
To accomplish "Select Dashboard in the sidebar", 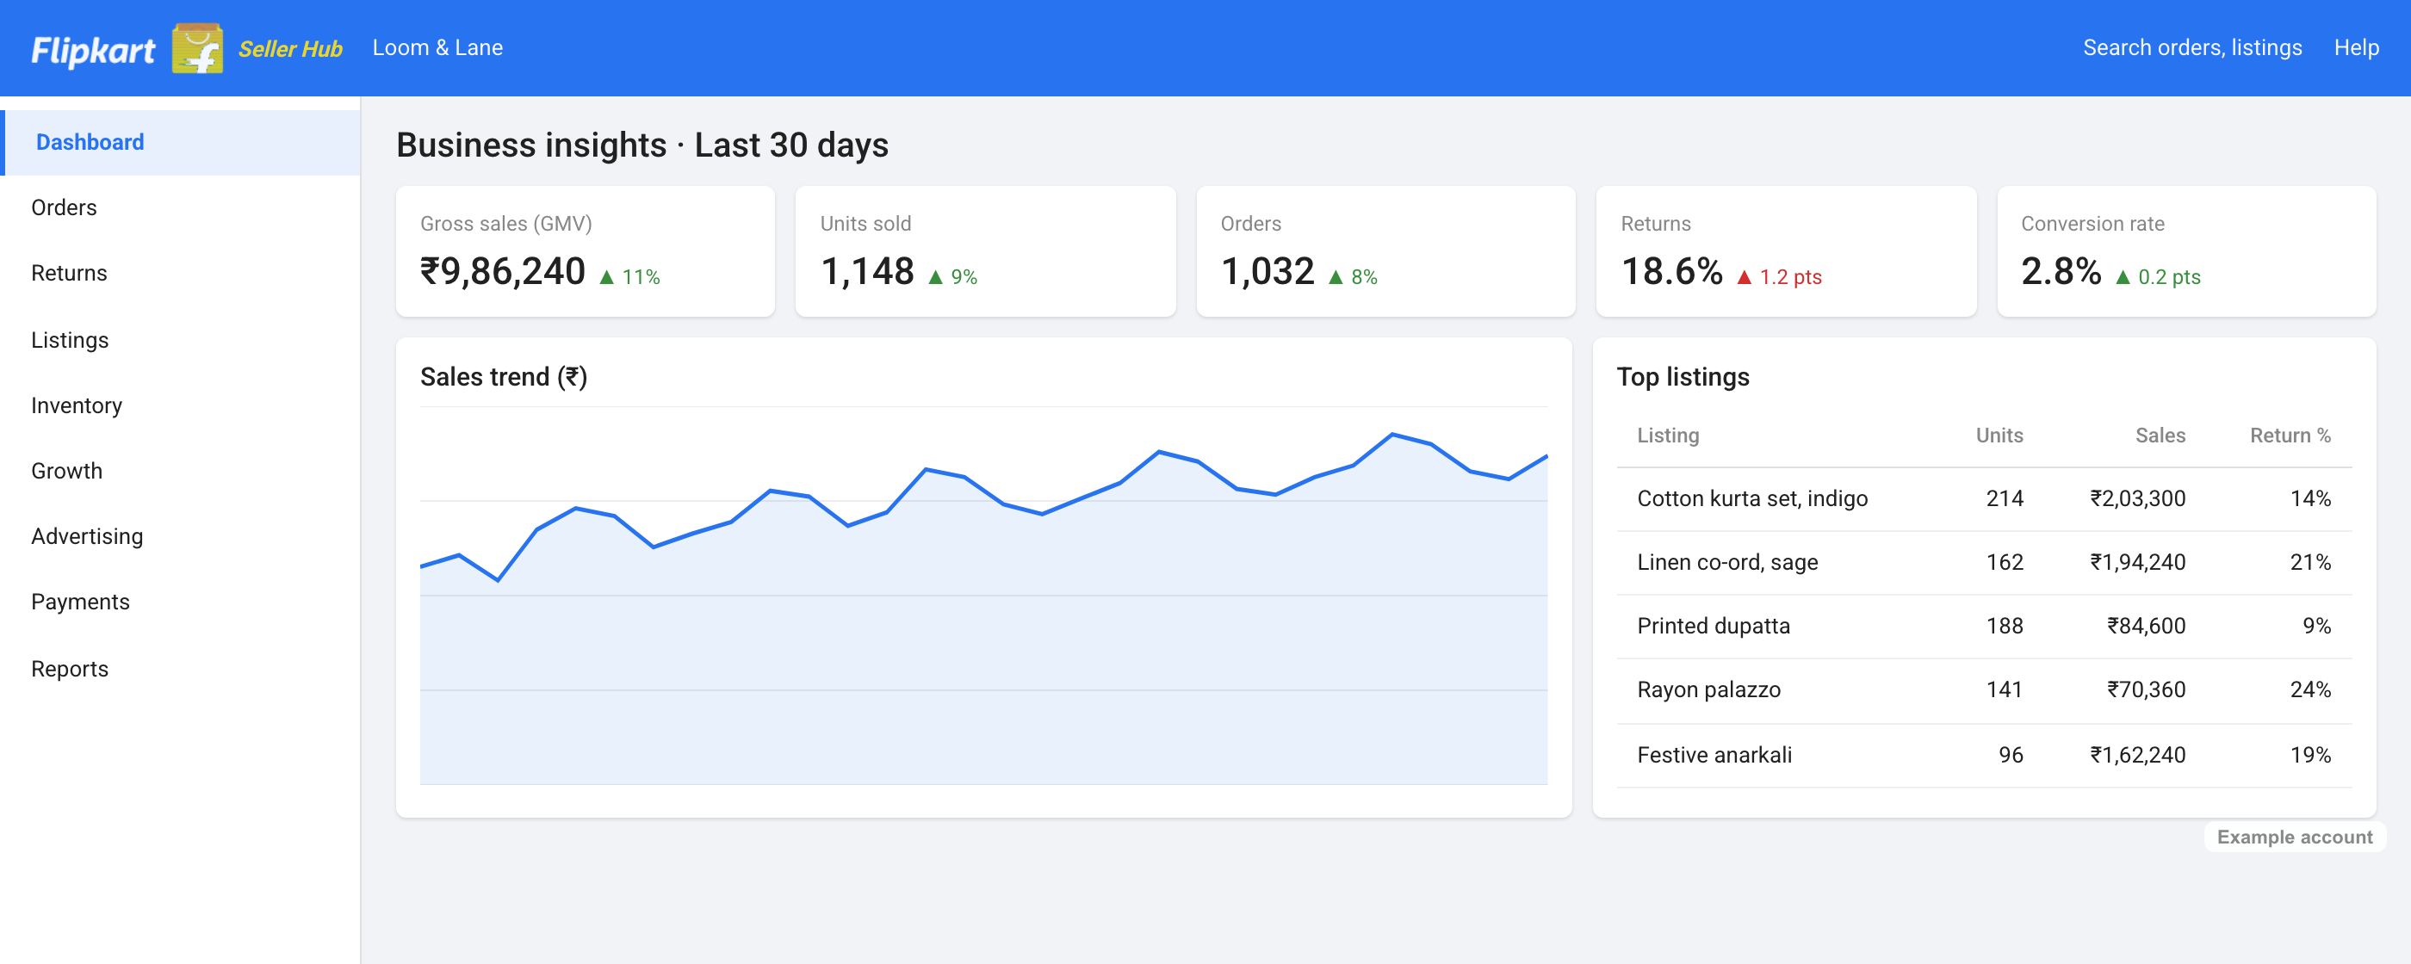I will point(182,142).
